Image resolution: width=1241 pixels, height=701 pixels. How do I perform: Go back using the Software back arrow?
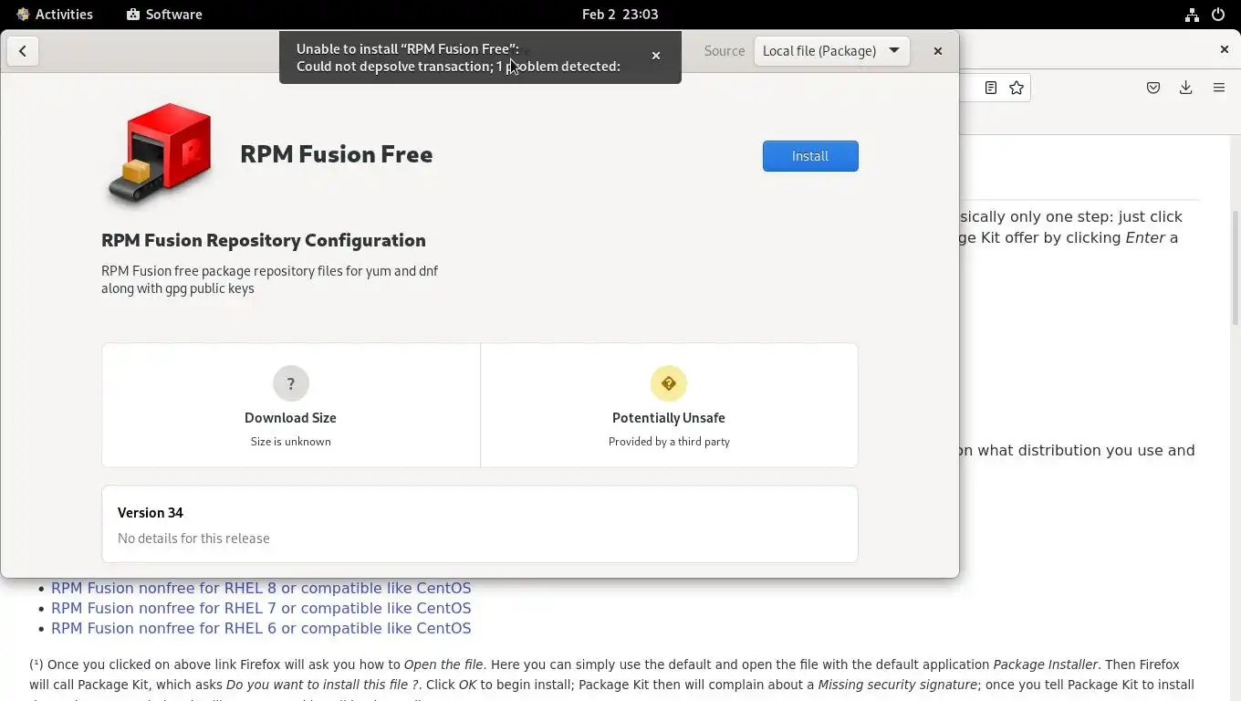(23, 51)
